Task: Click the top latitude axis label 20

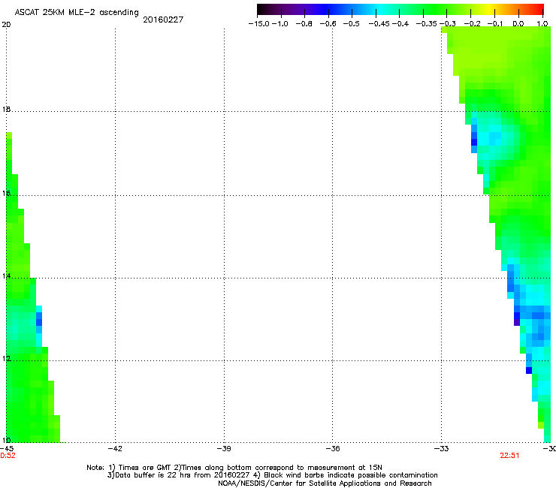Action: tap(6, 25)
